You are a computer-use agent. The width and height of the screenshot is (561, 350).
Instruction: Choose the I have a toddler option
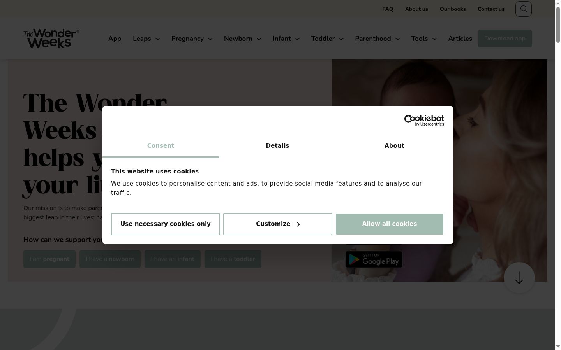click(233, 259)
